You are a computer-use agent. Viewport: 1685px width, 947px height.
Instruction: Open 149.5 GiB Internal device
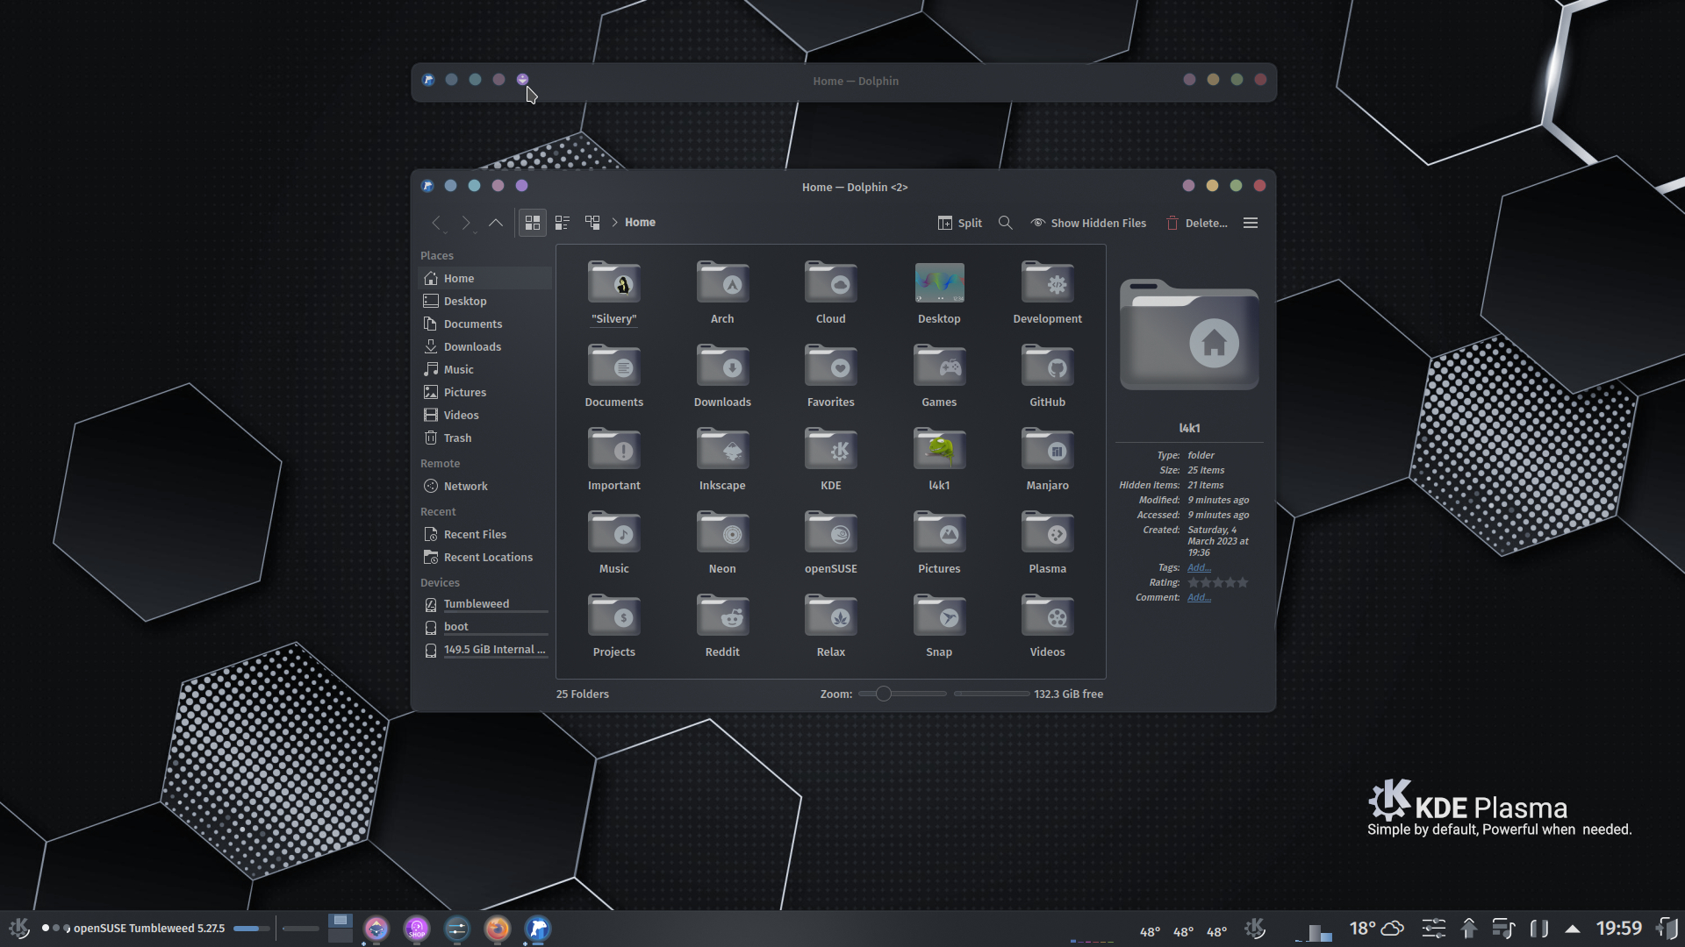[x=486, y=649]
